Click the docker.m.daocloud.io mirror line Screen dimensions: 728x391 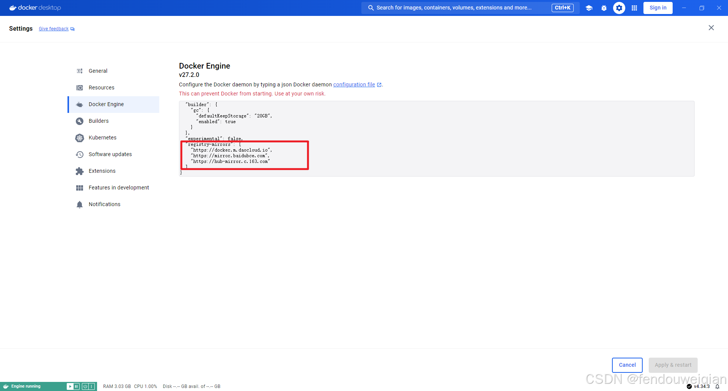231,150
